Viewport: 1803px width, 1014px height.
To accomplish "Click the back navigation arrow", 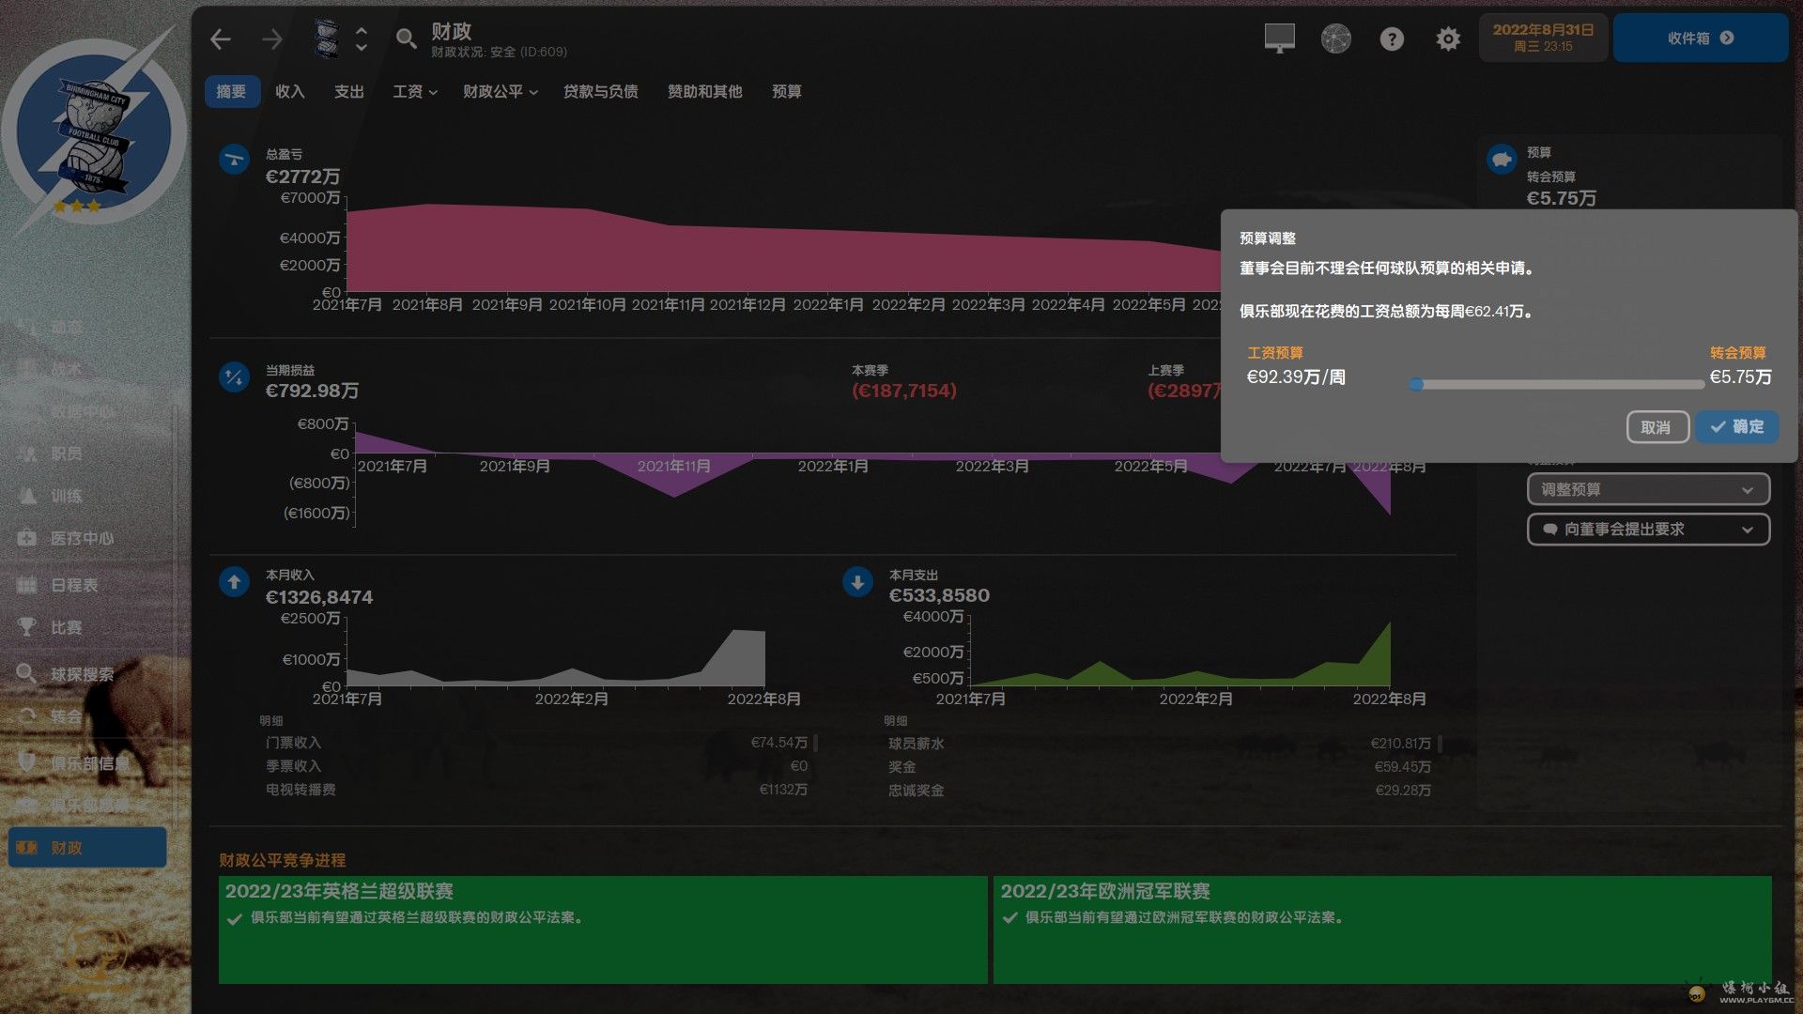I will click(221, 39).
